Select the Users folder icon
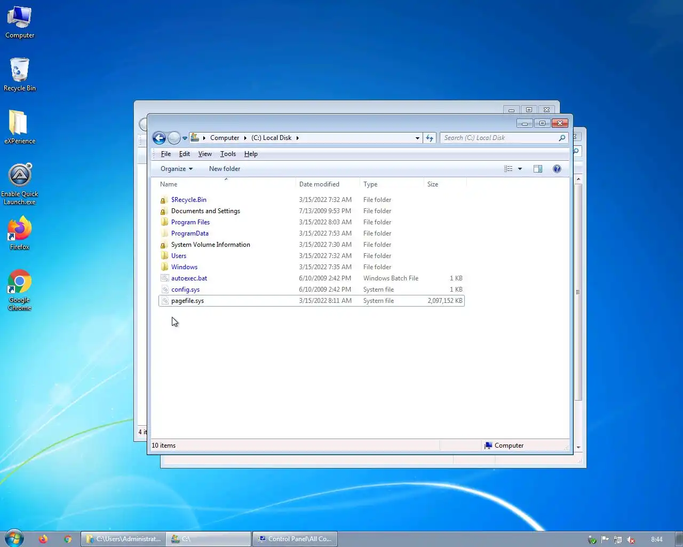Image resolution: width=683 pixels, height=547 pixels. (x=164, y=256)
